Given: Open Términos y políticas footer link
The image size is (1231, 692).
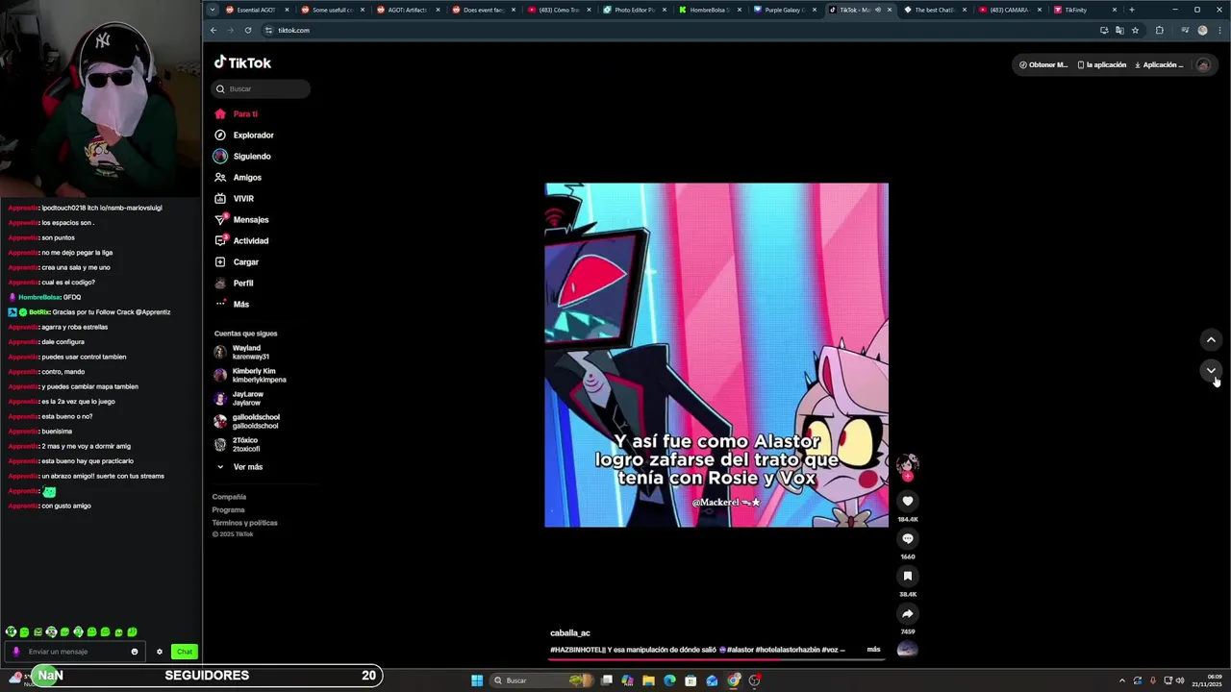Looking at the screenshot, I should tap(244, 523).
